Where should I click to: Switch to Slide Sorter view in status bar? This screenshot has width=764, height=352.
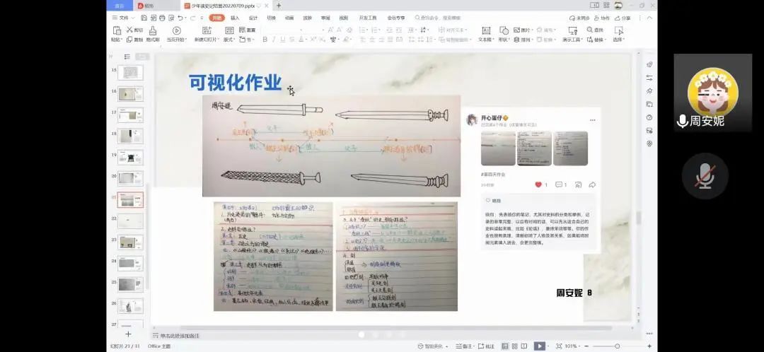515,346
